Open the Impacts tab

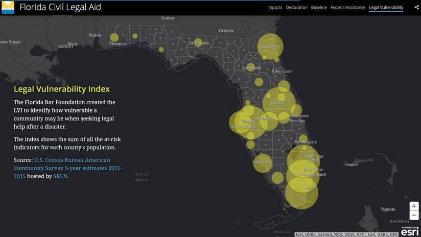pos(275,8)
